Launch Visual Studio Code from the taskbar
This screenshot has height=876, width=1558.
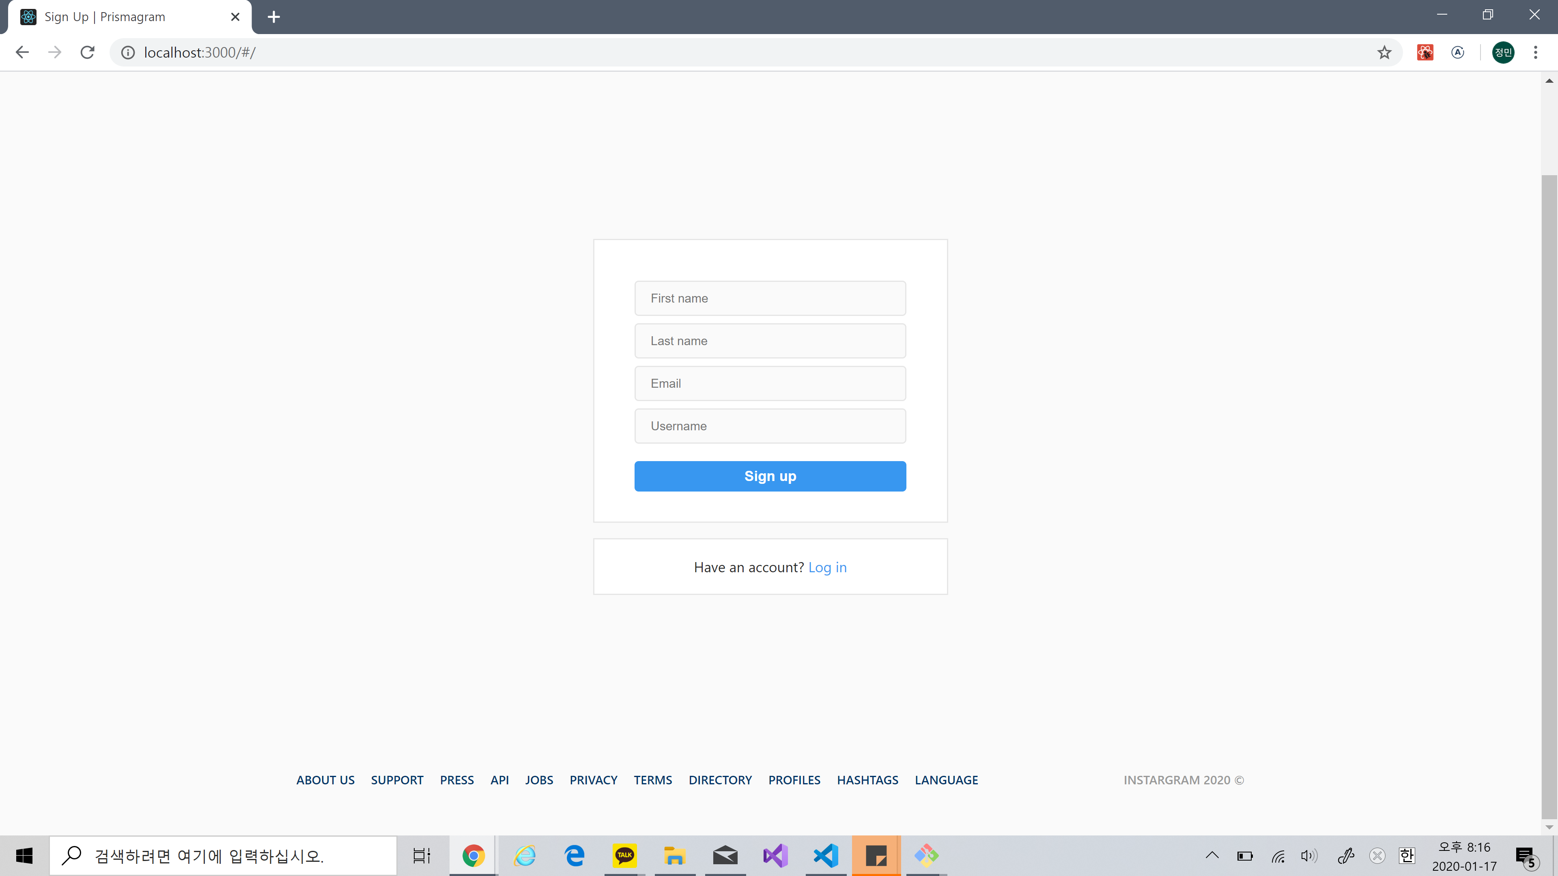(x=826, y=855)
